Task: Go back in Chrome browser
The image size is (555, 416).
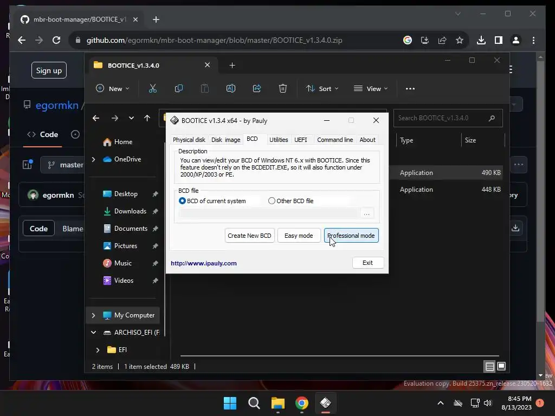Action: coord(22,40)
